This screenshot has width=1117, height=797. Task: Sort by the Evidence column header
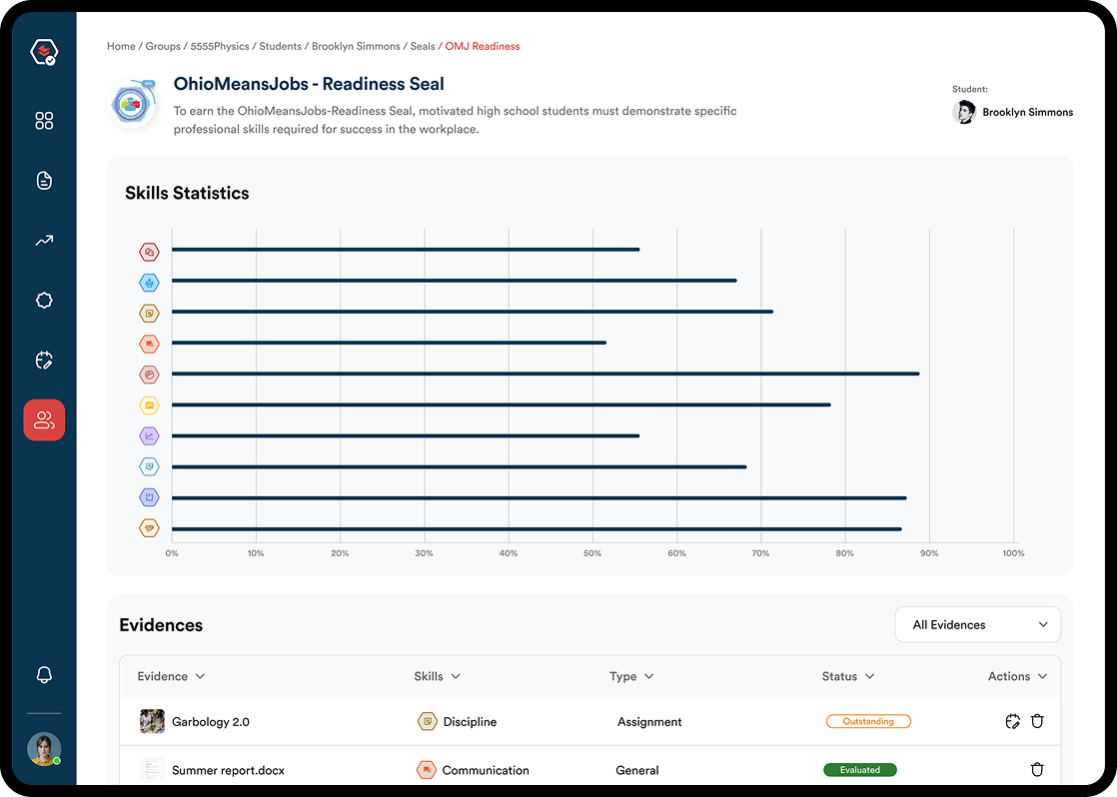pyautogui.click(x=171, y=676)
